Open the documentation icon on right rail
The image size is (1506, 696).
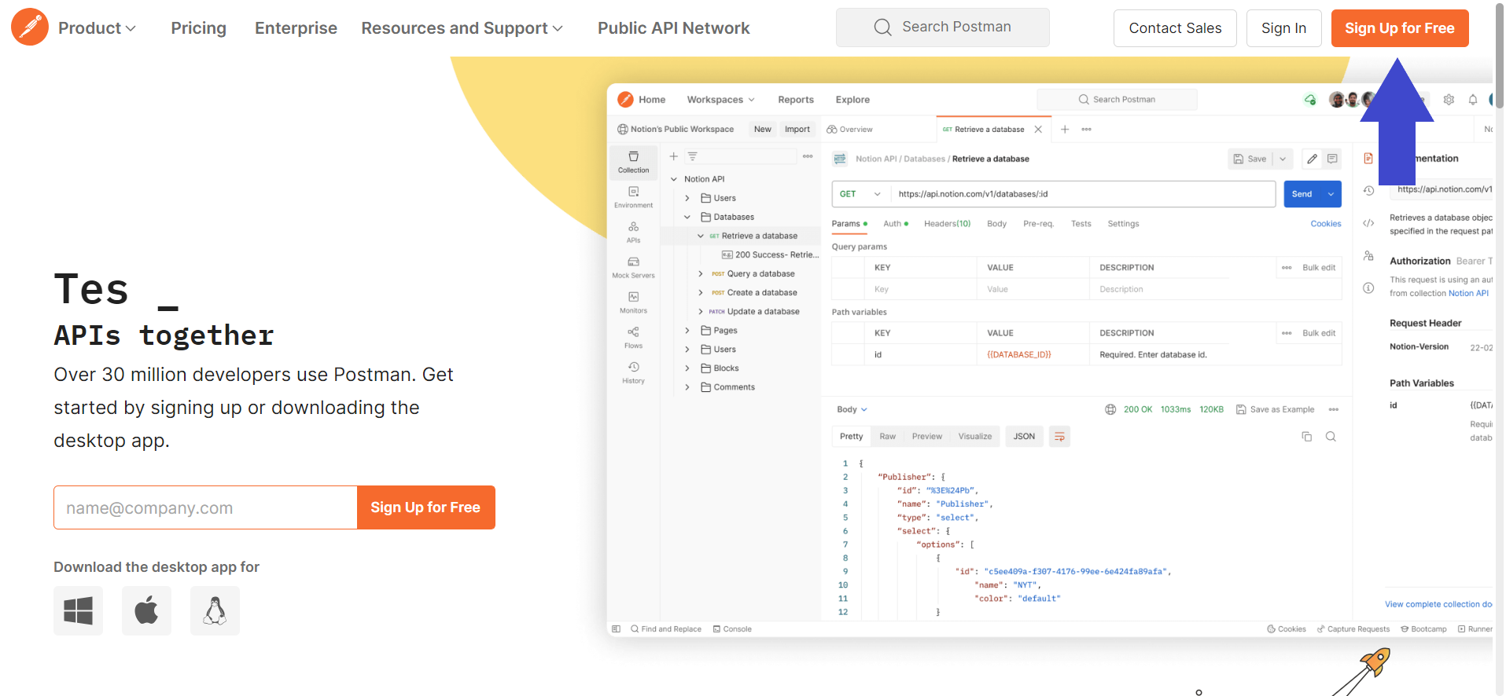coord(1368,159)
